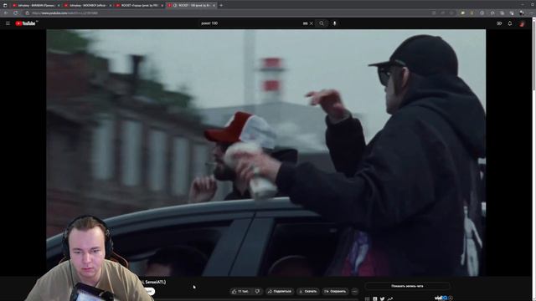Viewport: 536px width, 301px height.
Task: Open the three-dot more actions menu
Action: 354,291
